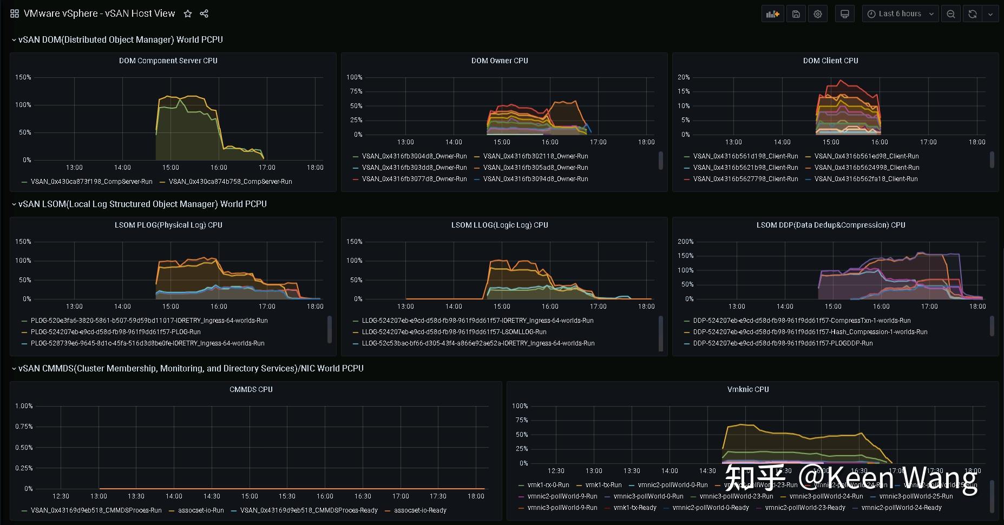Open the dashboards grid icon beside the title

(x=14, y=13)
